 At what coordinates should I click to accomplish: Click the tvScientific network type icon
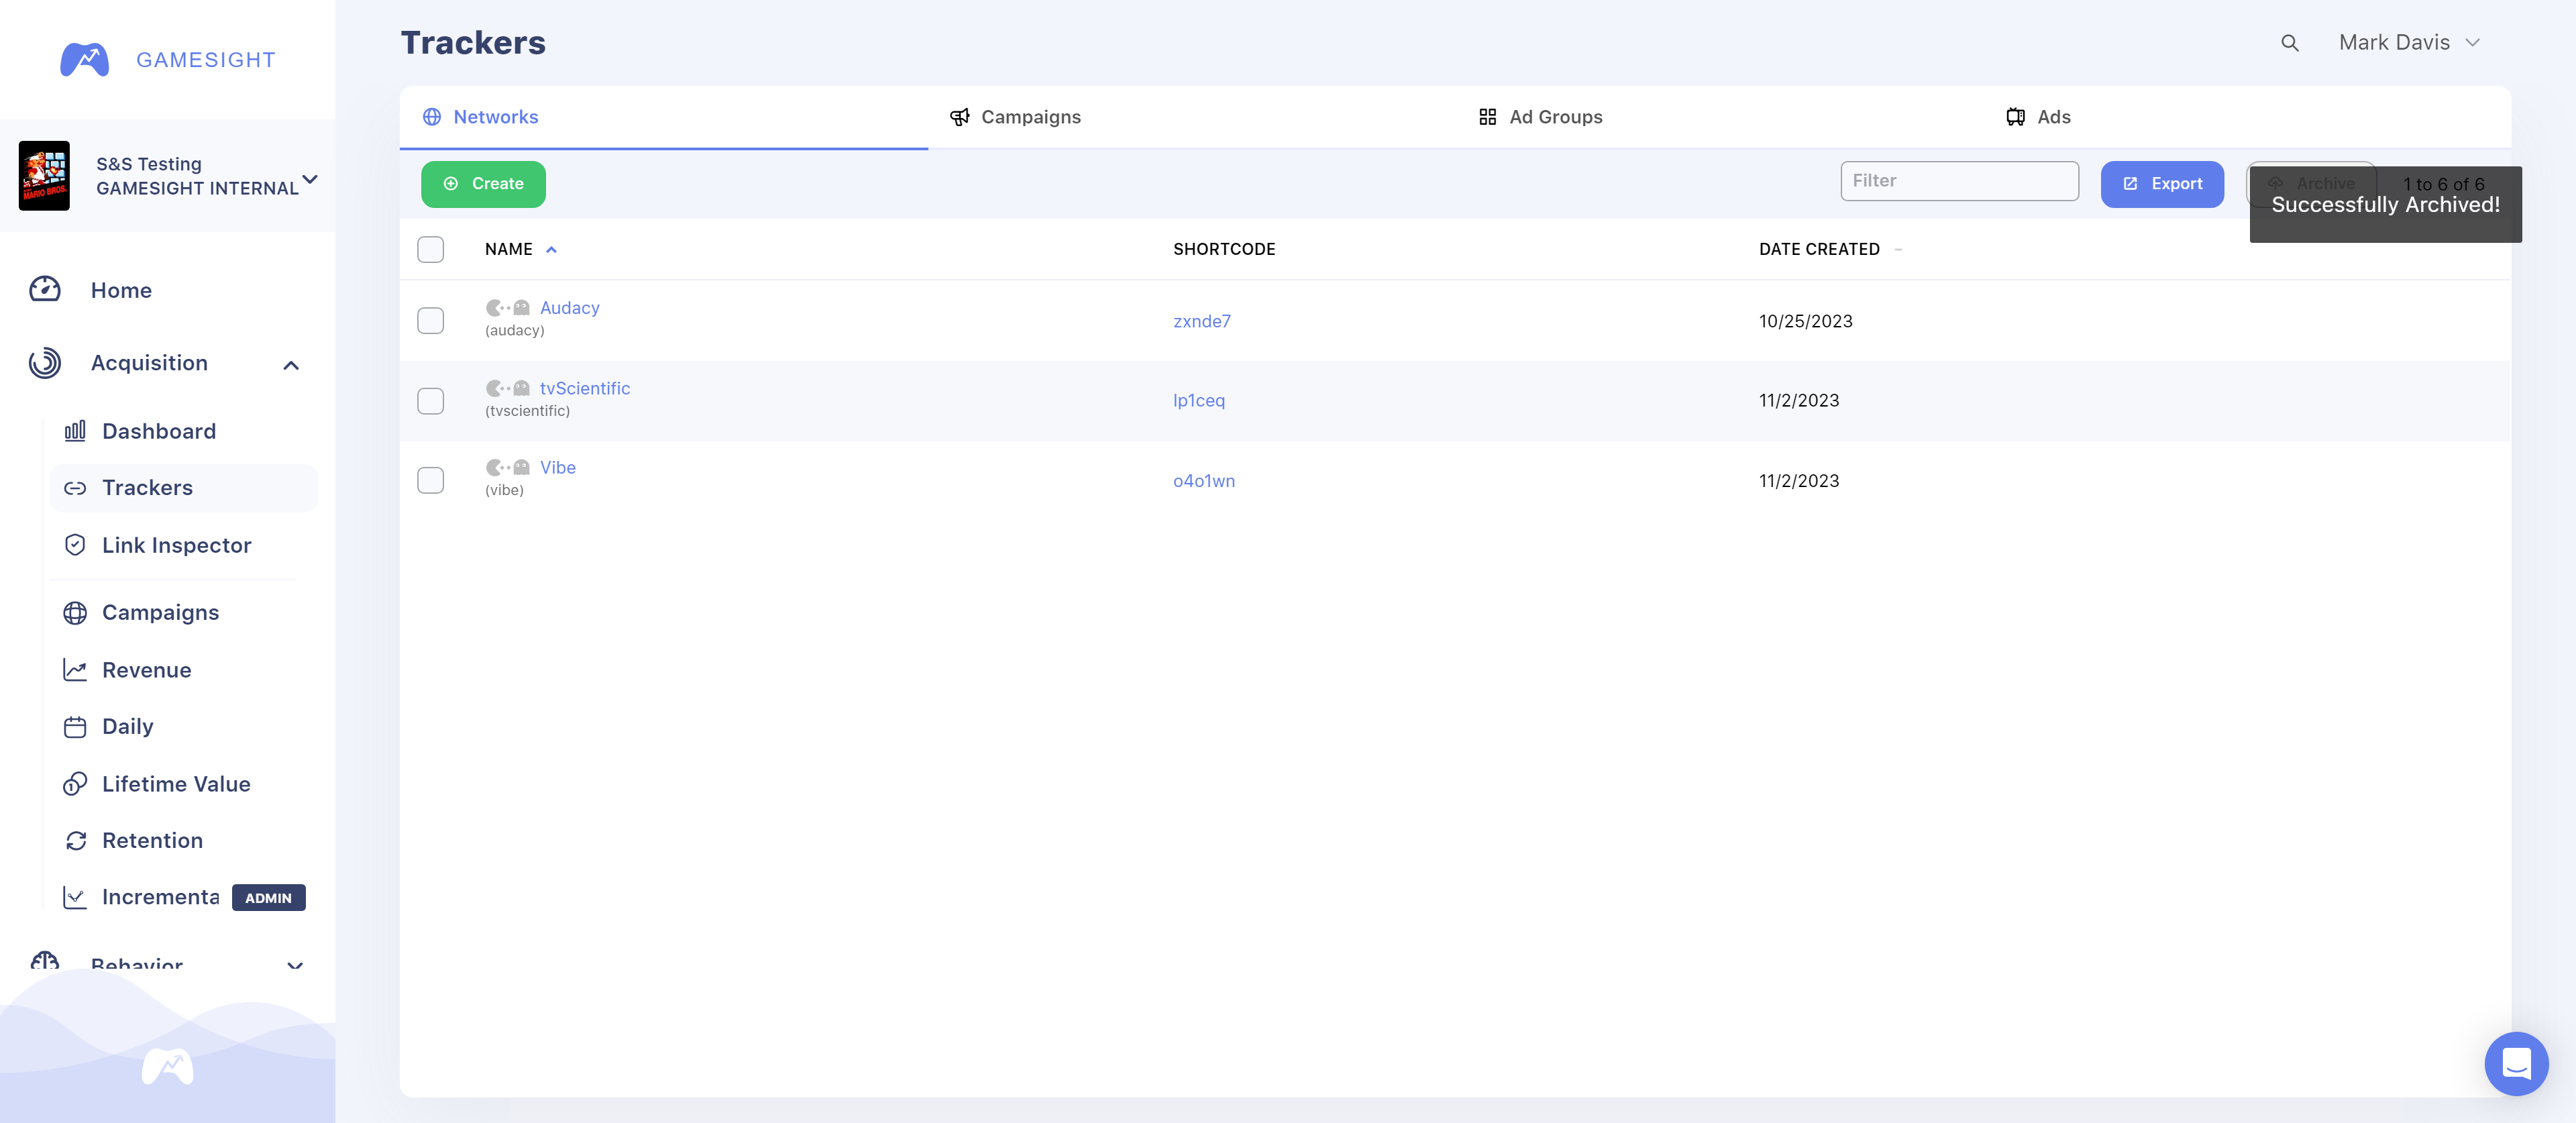tap(508, 388)
